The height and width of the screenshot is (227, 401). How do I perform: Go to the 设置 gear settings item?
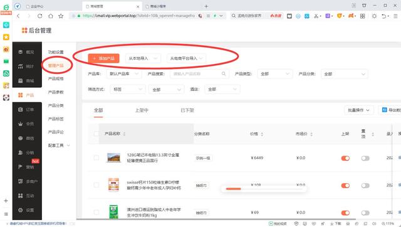coord(26,210)
